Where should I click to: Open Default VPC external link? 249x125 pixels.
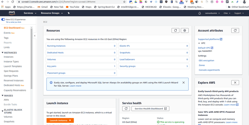pyautogui.click(x=205, y=48)
